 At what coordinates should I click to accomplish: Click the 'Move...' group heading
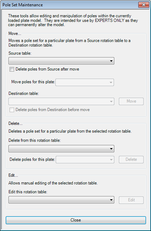[x=15, y=34]
